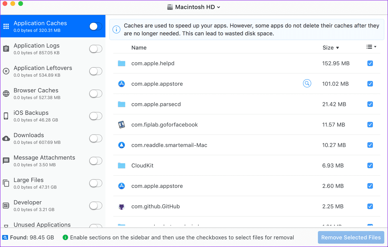Deselect the com.apple.parsecd checkbox
This screenshot has width=388, height=247.
(370, 104)
